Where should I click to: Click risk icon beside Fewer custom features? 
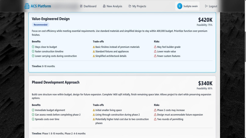(x=155, y=56)
